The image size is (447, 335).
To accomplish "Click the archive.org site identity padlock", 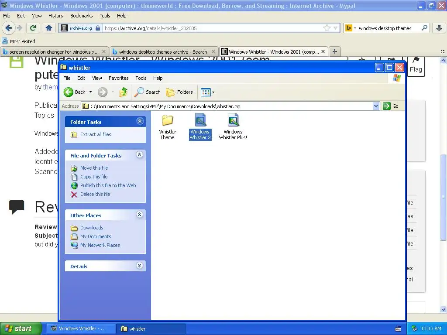I will point(98,28).
